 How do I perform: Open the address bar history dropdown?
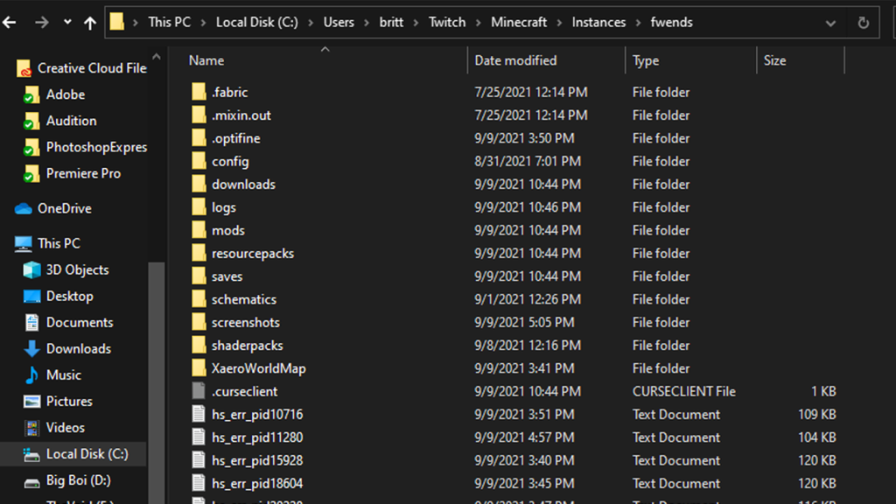pyautogui.click(x=829, y=22)
